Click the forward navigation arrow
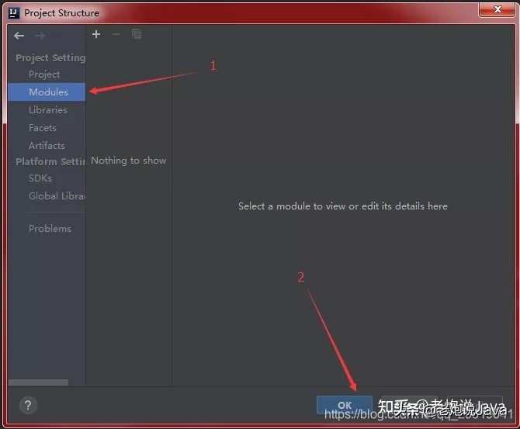Image resolution: width=520 pixels, height=429 pixels. 40,36
